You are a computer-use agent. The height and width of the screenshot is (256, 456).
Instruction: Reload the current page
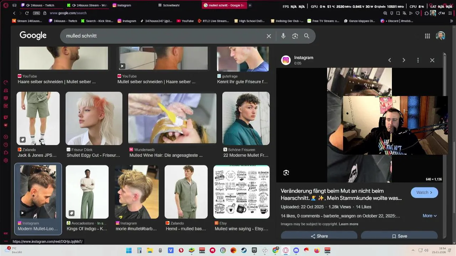(x=27, y=13)
